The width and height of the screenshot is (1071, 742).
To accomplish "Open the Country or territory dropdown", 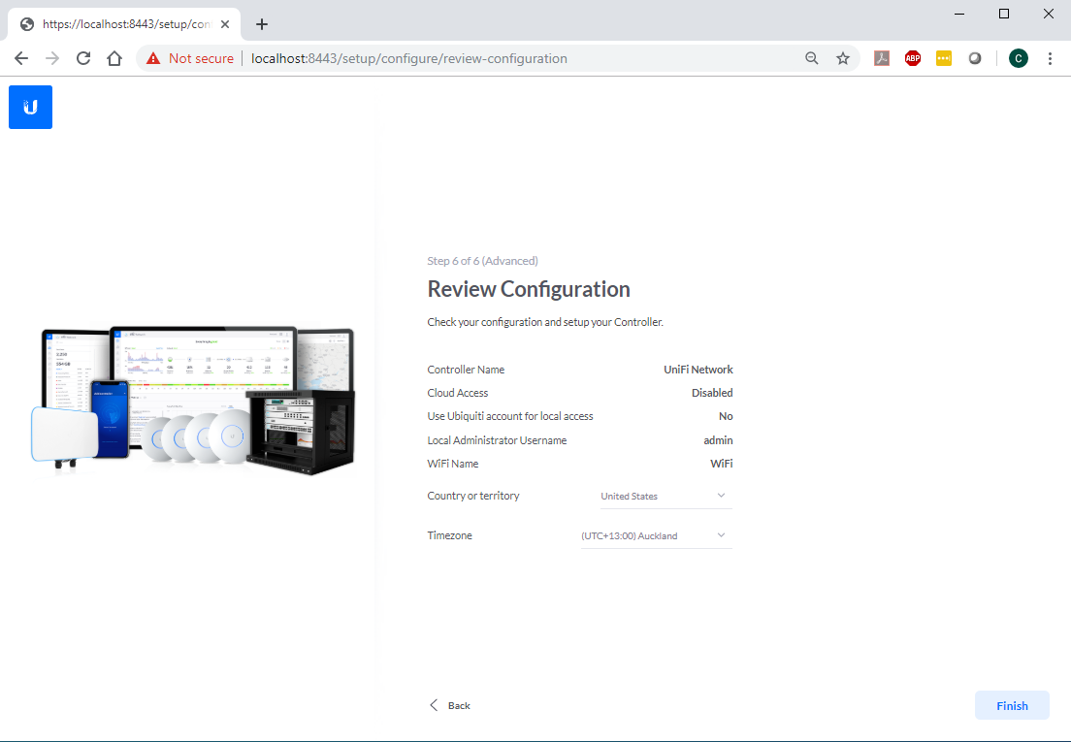I will pos(665,497).
